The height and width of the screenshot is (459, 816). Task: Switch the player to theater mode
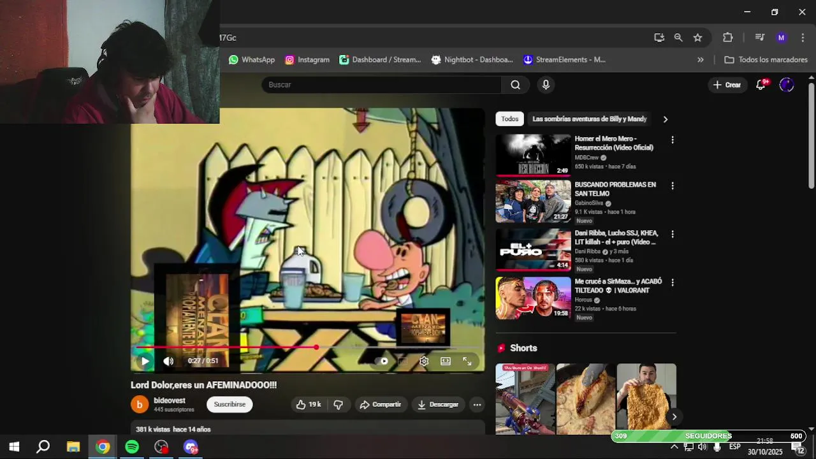click(x=446, y=361)
